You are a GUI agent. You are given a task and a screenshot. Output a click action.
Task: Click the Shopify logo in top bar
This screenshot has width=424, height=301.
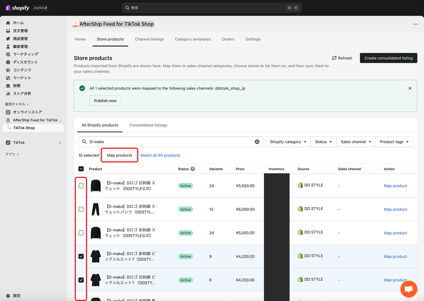pos(18,8)
